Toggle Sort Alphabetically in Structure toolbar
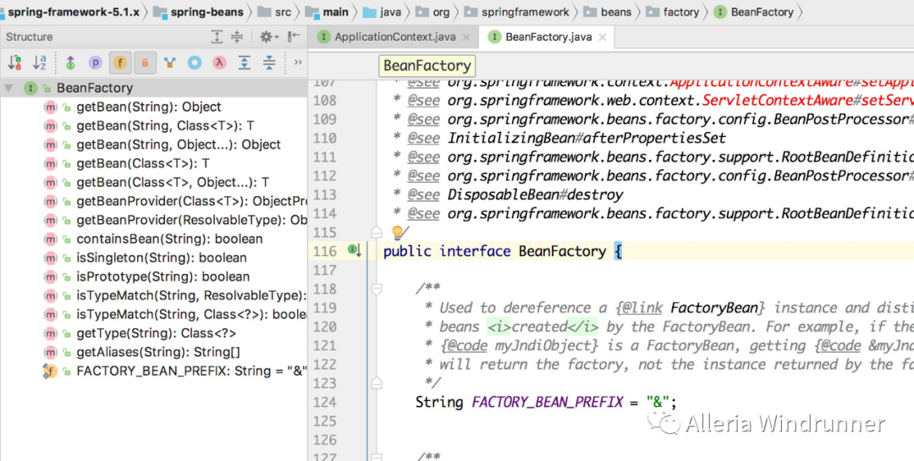Viewport: 914px width, 461px height. click(x=40, y=63)
